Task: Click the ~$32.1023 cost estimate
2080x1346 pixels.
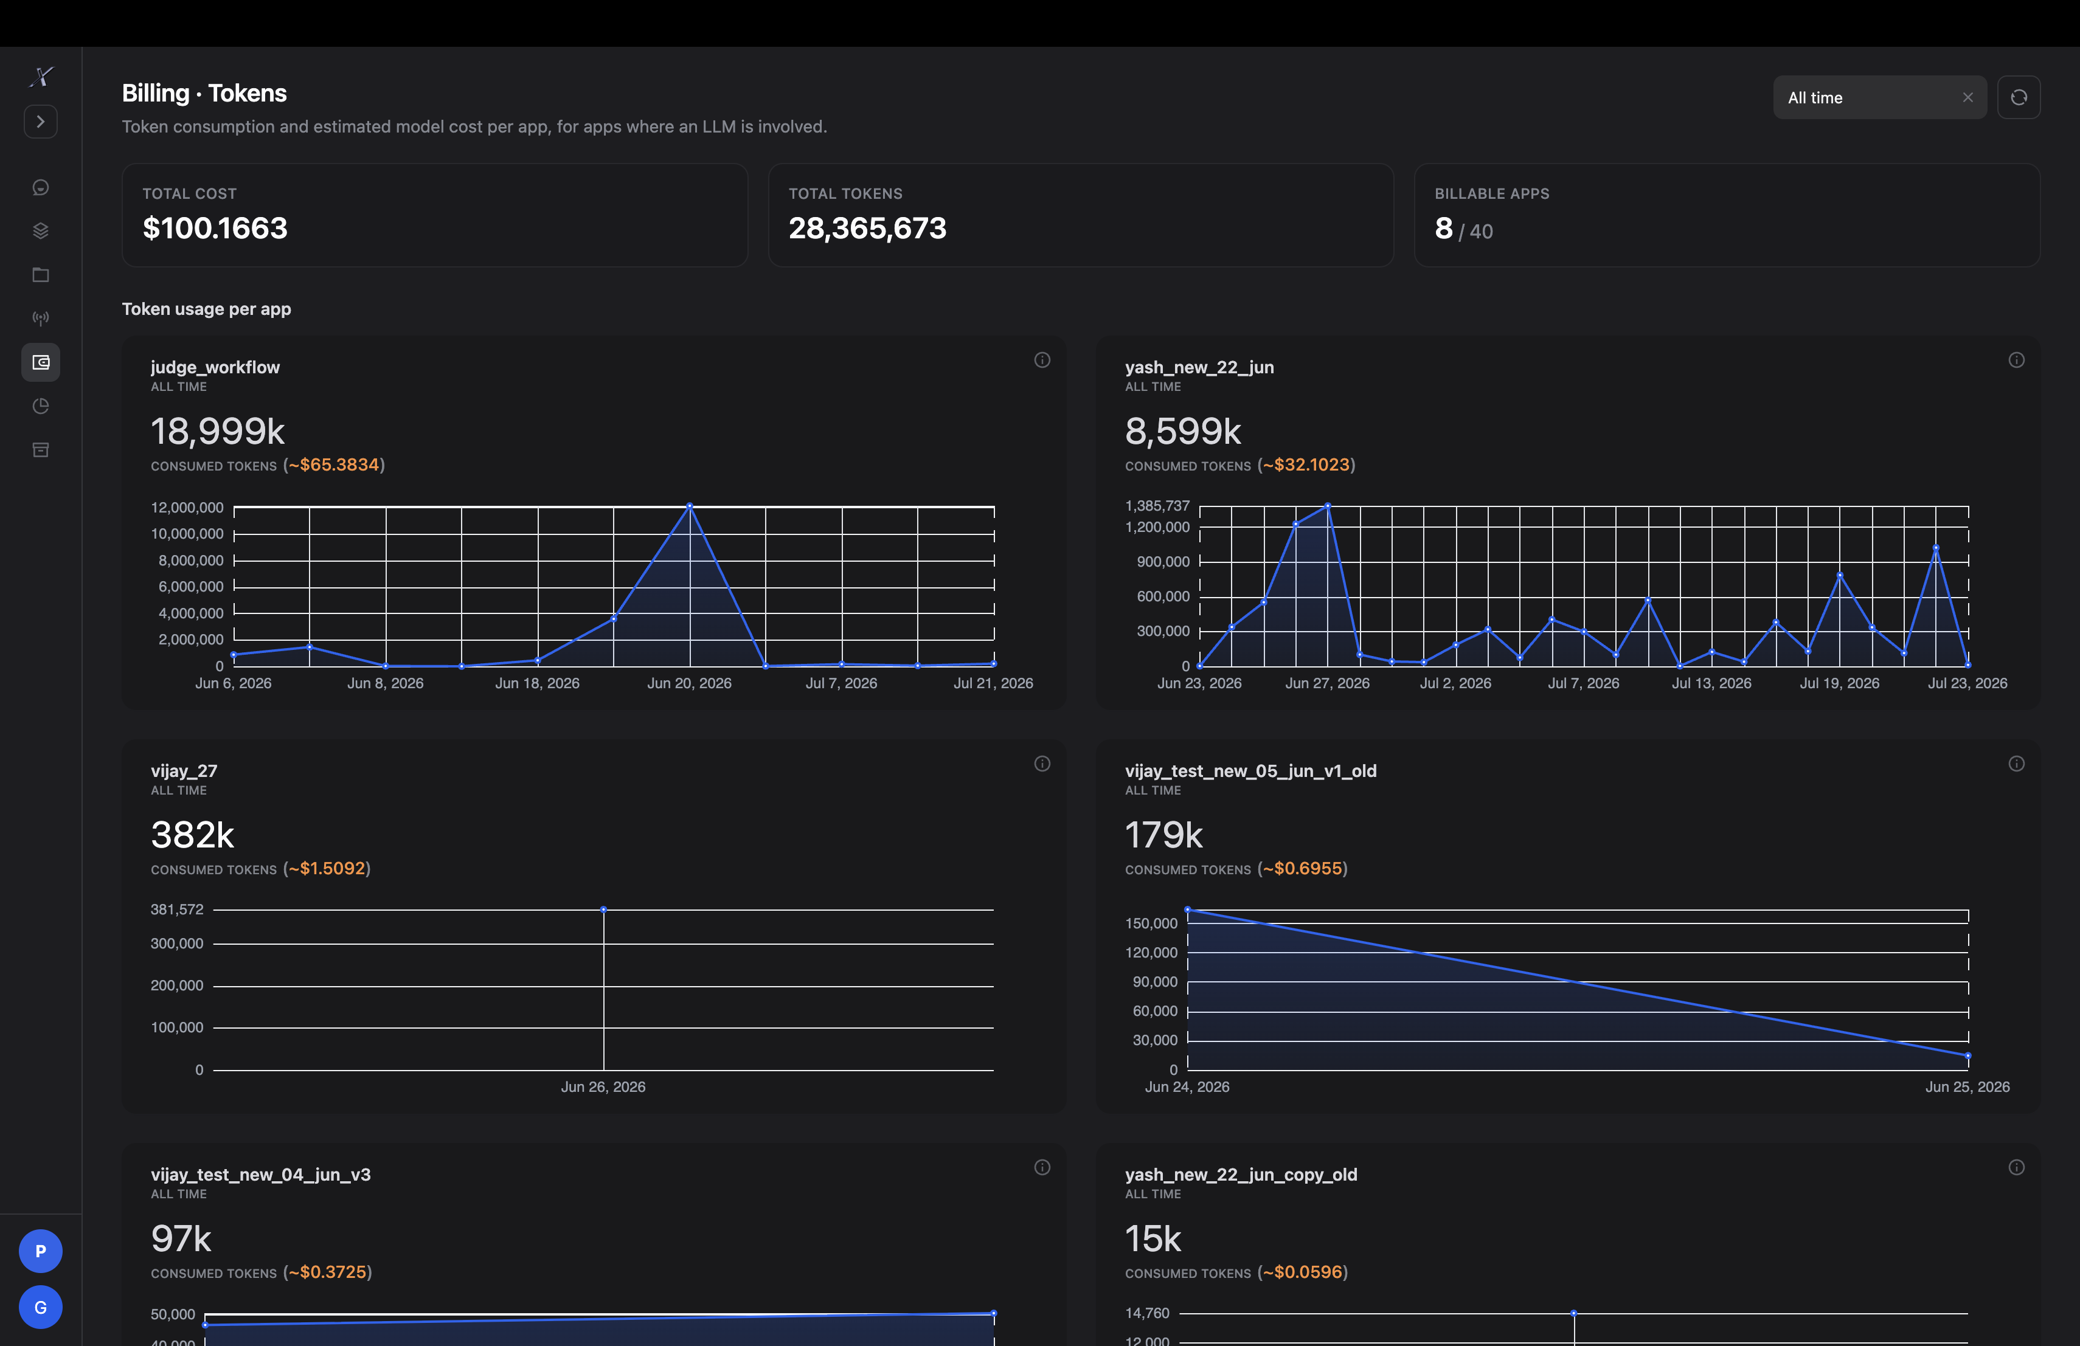Action: click(x=1306, y=464)
